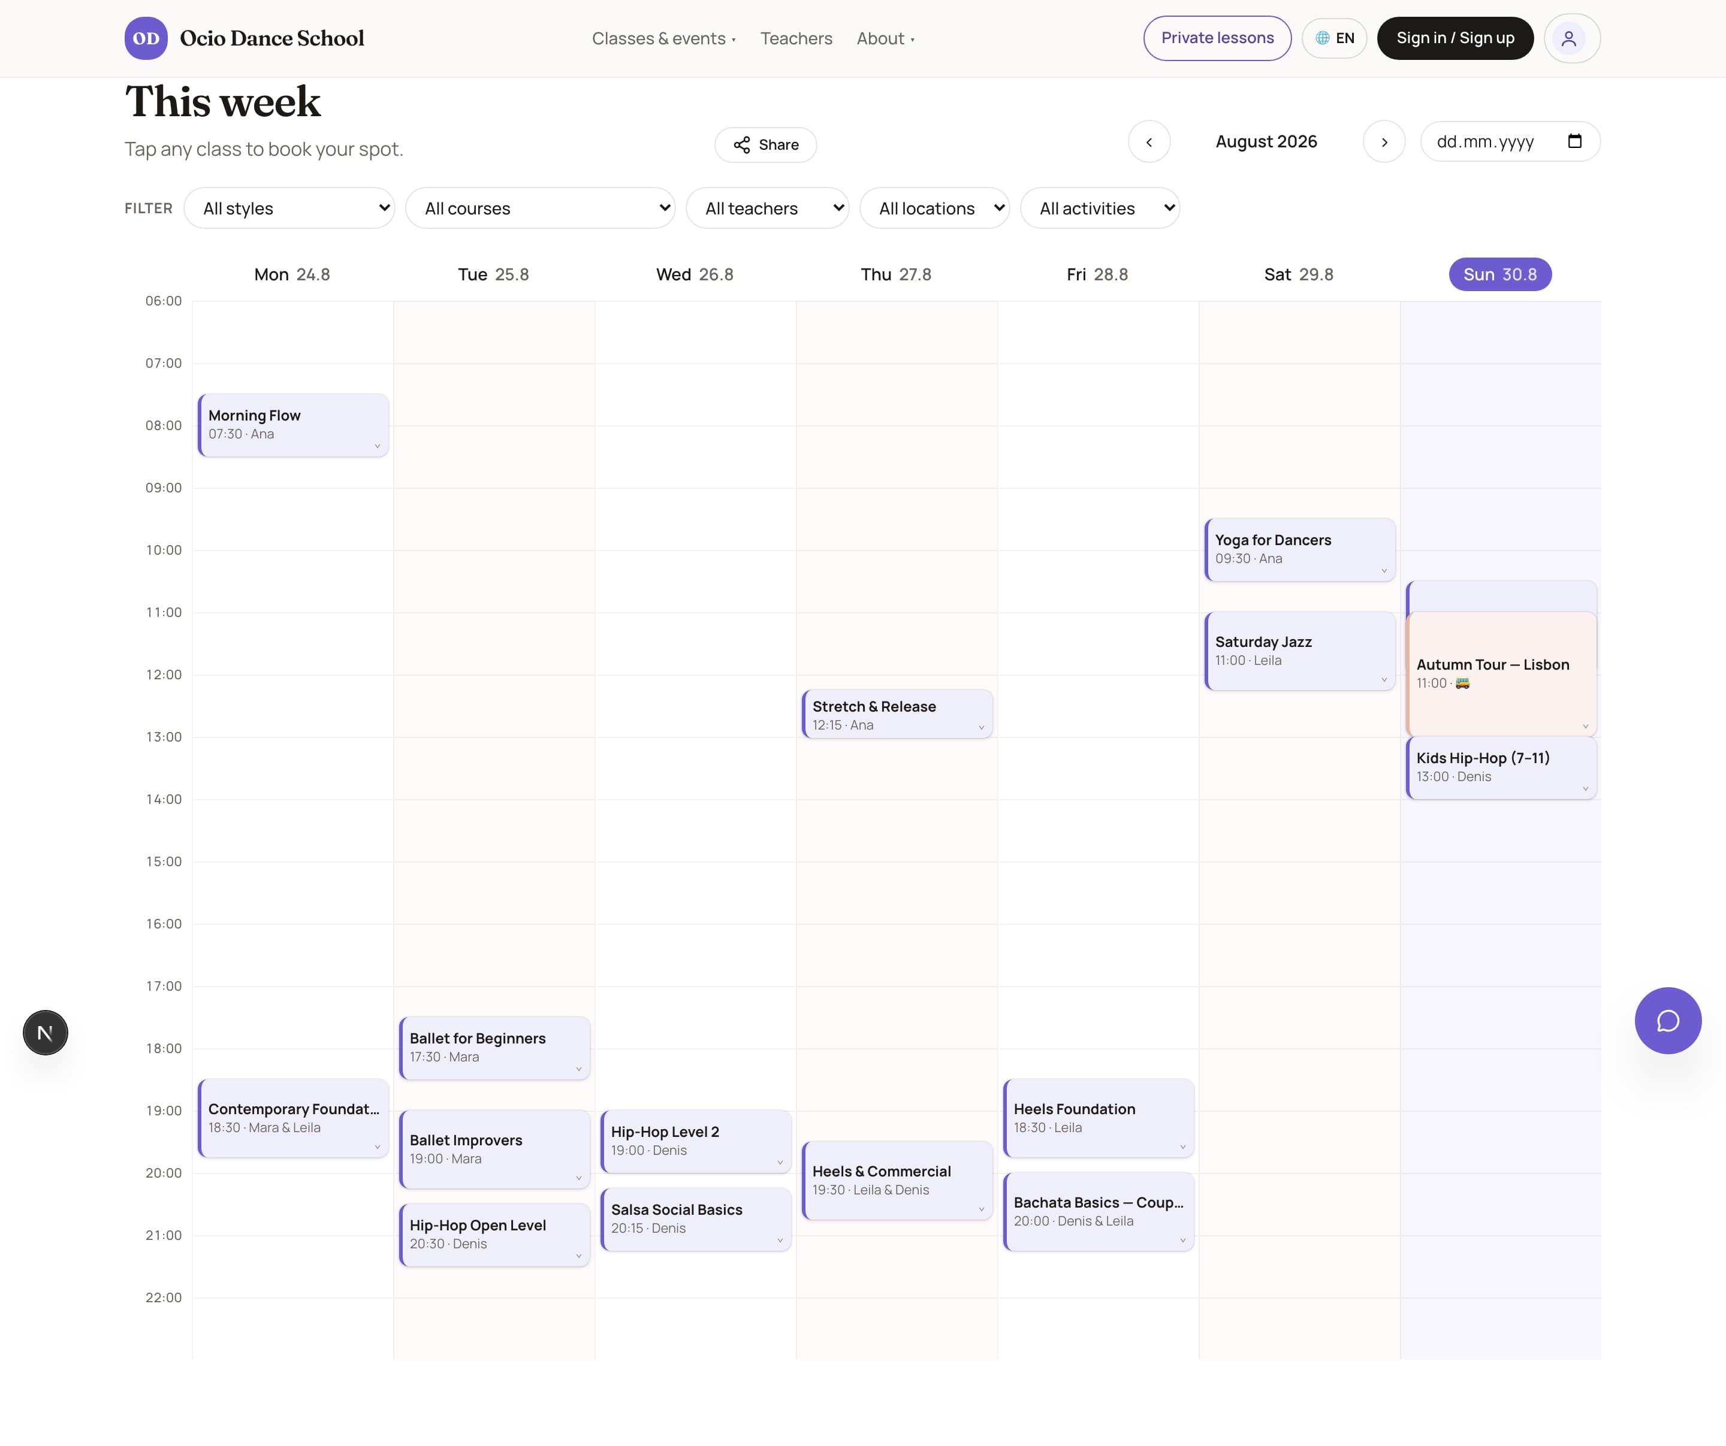Go to next month arrow
Screen dimensions: 1726x1446
1383,142
